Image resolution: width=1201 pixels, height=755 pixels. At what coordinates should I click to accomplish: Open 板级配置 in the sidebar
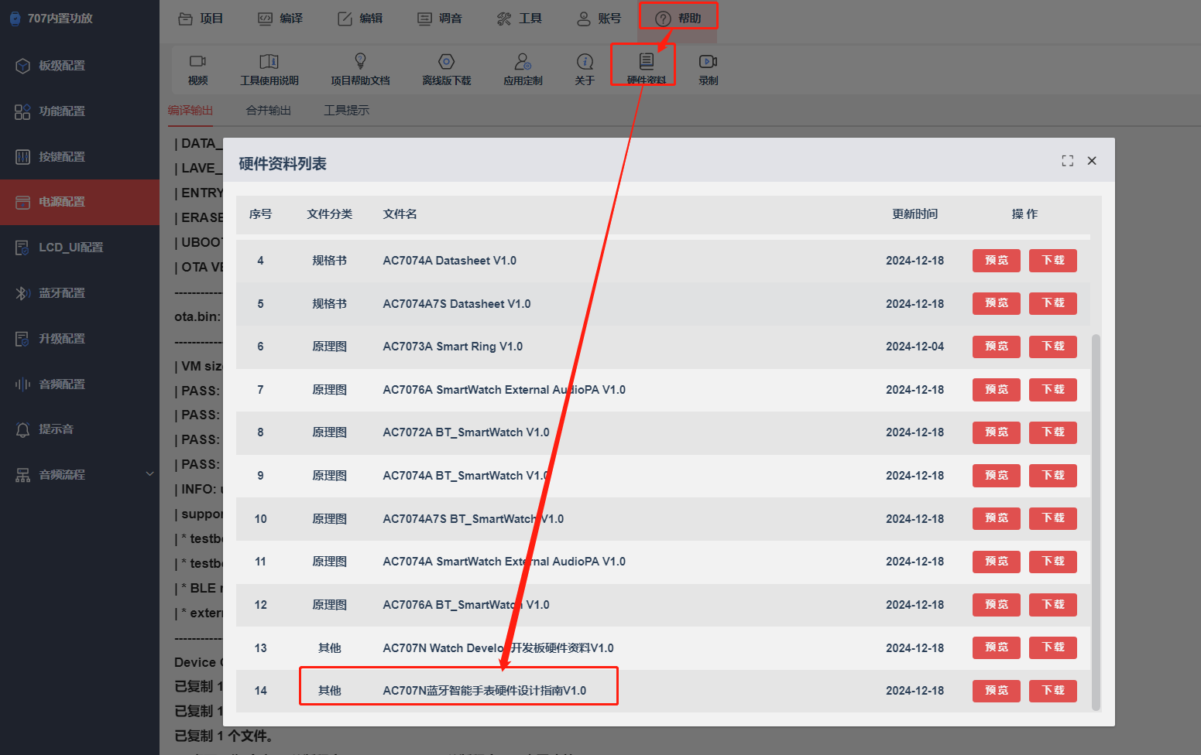pos(80,66)
